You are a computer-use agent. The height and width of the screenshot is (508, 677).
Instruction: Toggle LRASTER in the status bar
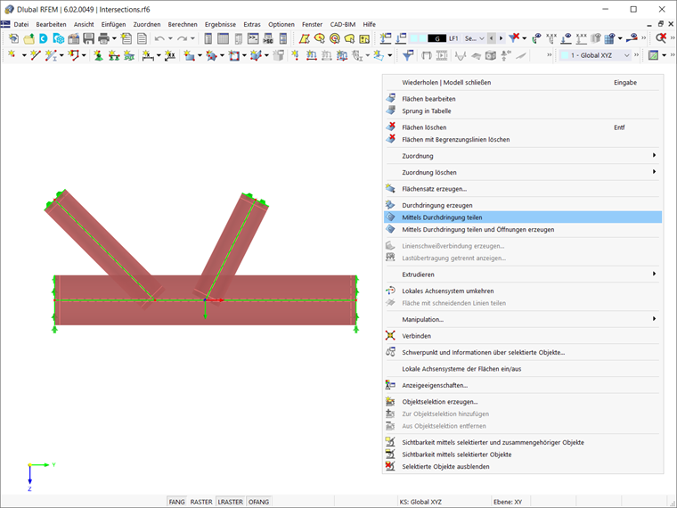(x=230, y=502)
